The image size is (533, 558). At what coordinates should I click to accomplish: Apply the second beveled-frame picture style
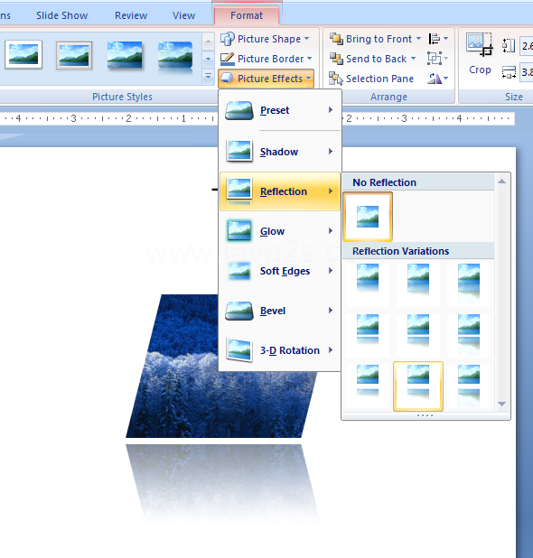pos(74,55)
